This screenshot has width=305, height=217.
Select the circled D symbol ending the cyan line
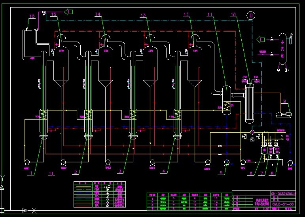(x=251, y=15)
